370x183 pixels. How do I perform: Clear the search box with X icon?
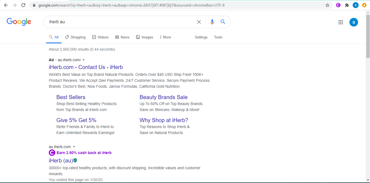[199, 22]
